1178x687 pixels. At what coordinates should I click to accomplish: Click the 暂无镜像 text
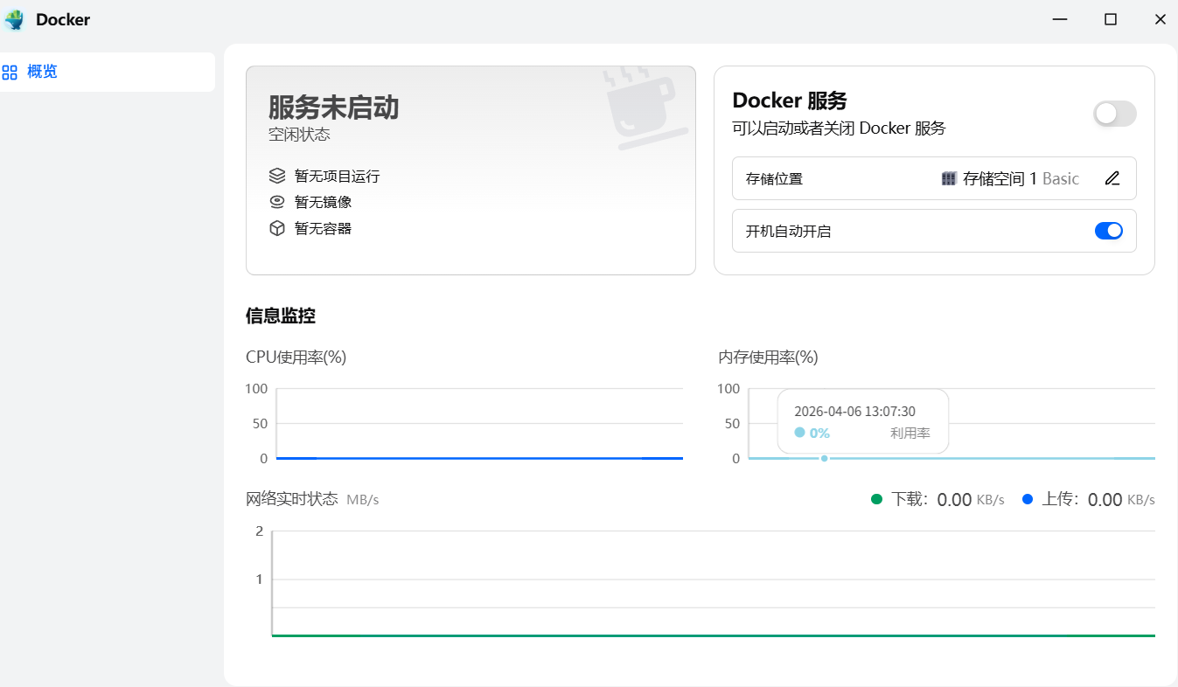click(x=323, y=202)
